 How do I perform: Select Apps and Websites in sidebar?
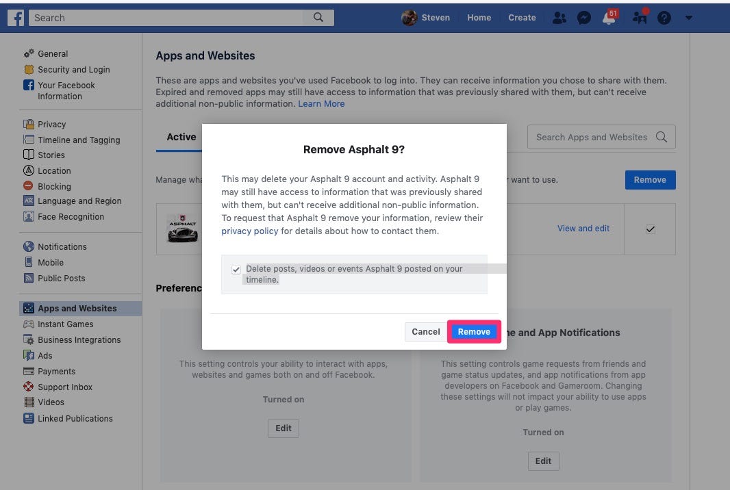[x=81, y=308]
